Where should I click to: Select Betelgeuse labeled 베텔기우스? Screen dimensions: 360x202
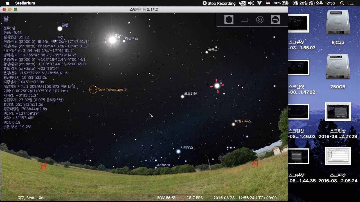pos(233,124)
